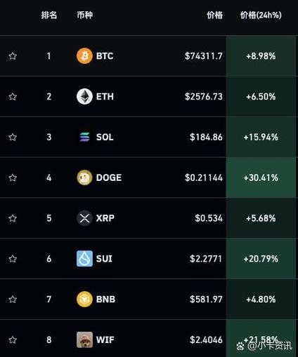Click the SUI water drop icon

coord(84,259)
